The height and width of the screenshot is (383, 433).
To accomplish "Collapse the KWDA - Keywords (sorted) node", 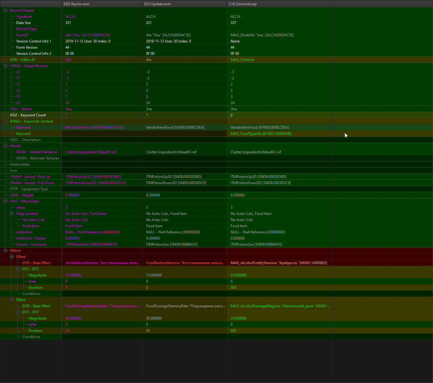I will pyautogui.click(x=5, y=121).
